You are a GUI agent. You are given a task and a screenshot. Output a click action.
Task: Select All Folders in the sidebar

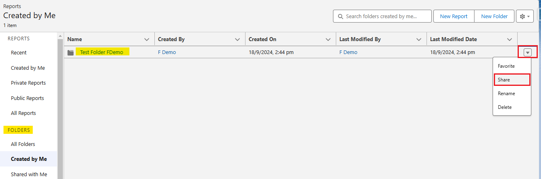(23, 144)
